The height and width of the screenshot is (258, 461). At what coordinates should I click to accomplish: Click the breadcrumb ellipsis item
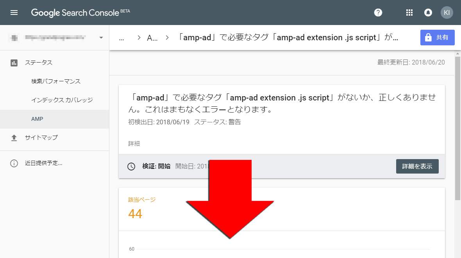pos(122,38)
